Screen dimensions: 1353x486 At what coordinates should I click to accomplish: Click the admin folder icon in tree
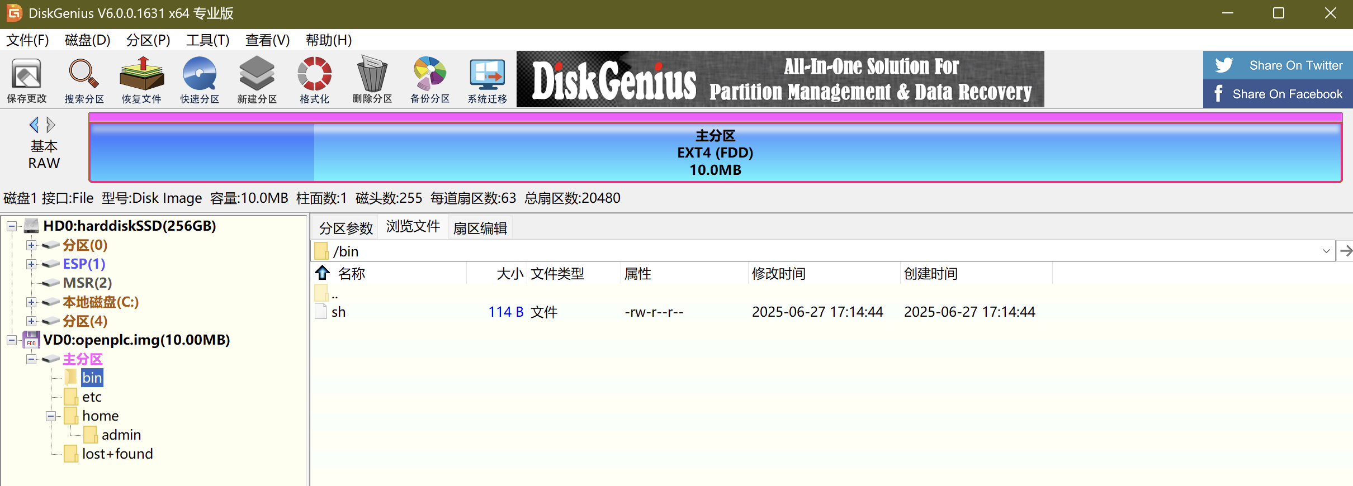tap(90, 435)
